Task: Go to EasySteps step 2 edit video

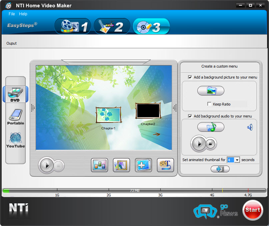Action: (x=112, y=26)
